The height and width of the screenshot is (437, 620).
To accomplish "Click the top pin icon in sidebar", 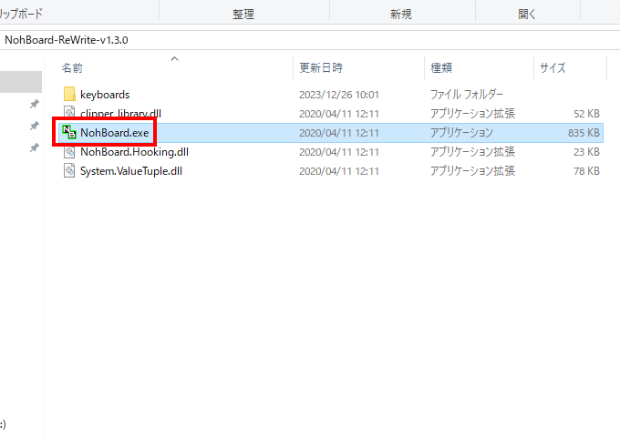I will click(x=35, y=104).
